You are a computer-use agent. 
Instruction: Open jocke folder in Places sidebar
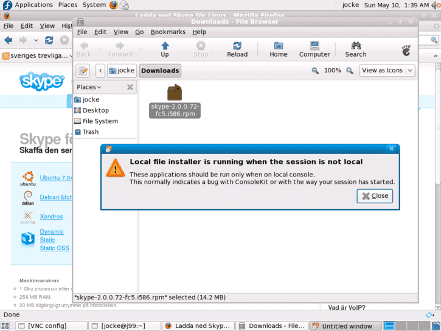click(86, 100)
